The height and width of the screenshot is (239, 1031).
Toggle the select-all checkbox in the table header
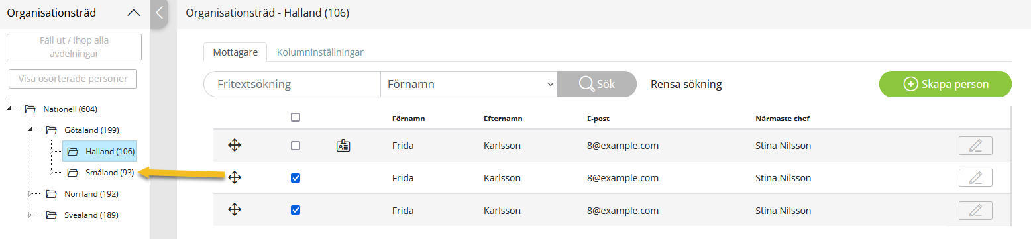pos(296,117)
